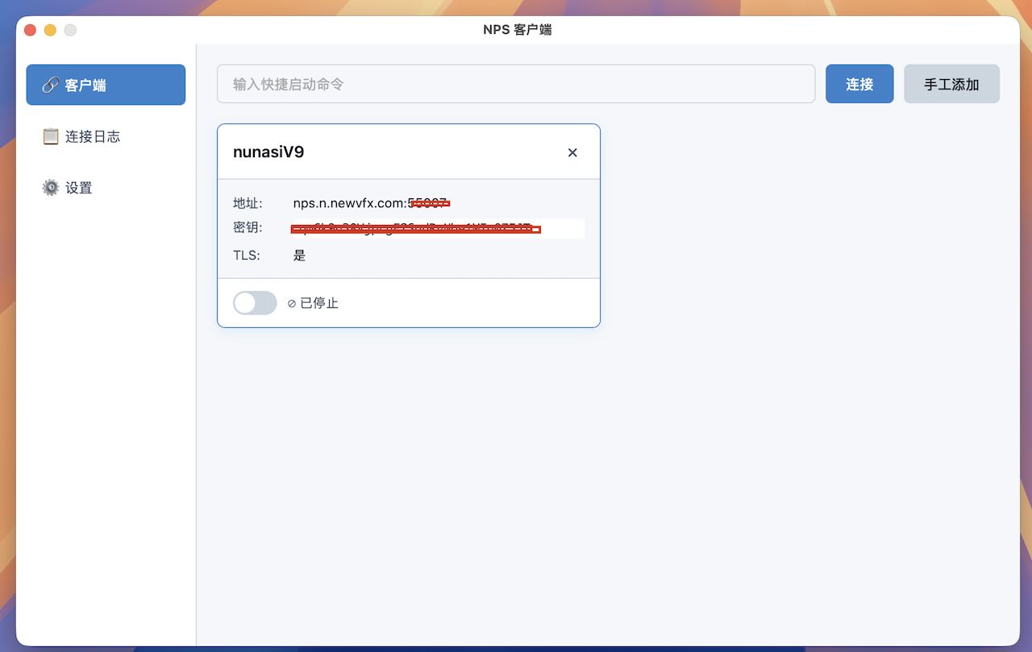Click the redacted 密钥 value field

tap(437, 229)
